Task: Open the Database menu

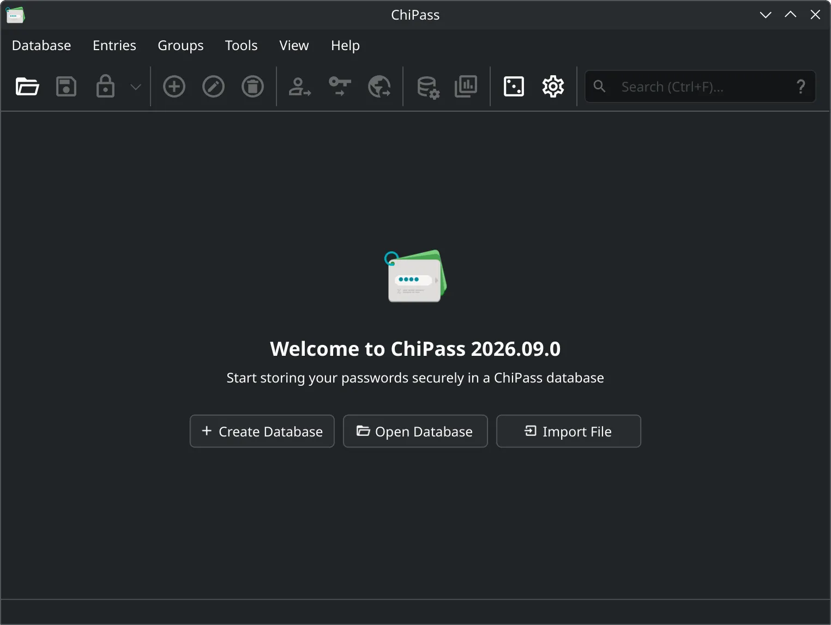Action: [41, 45]
